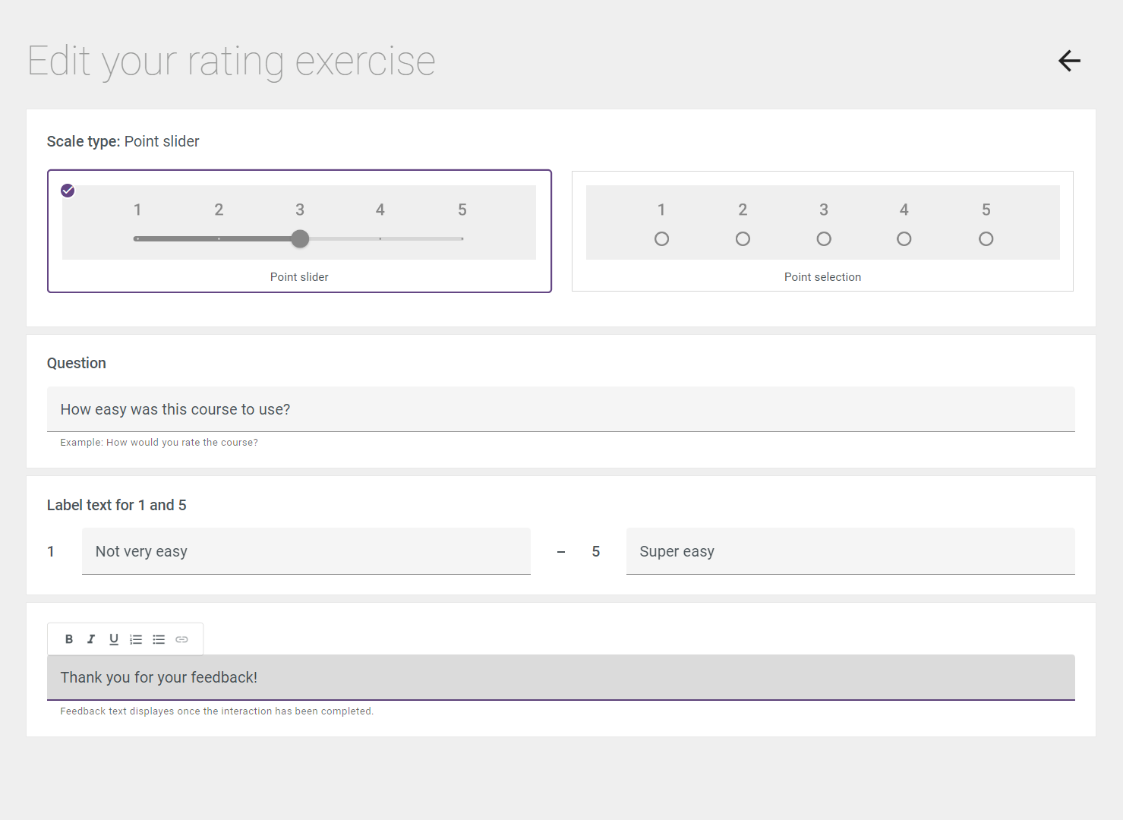Toggle italic formatting in feedback editor
The width and height of the screenshot is (1123, 820).
[x=91, y=639]
